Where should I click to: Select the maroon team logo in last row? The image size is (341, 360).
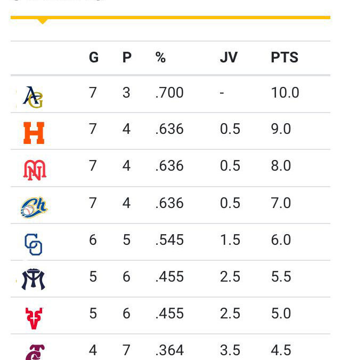[x=35, y=352]
